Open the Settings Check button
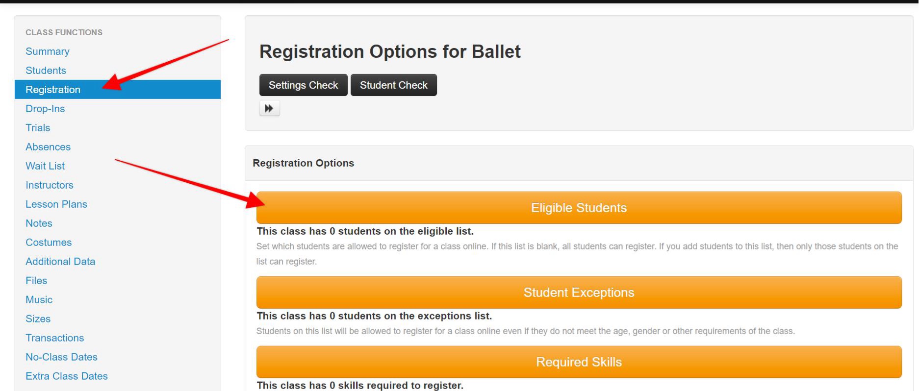Viewport: 919px width, 391px height. (x=303, y=85)
